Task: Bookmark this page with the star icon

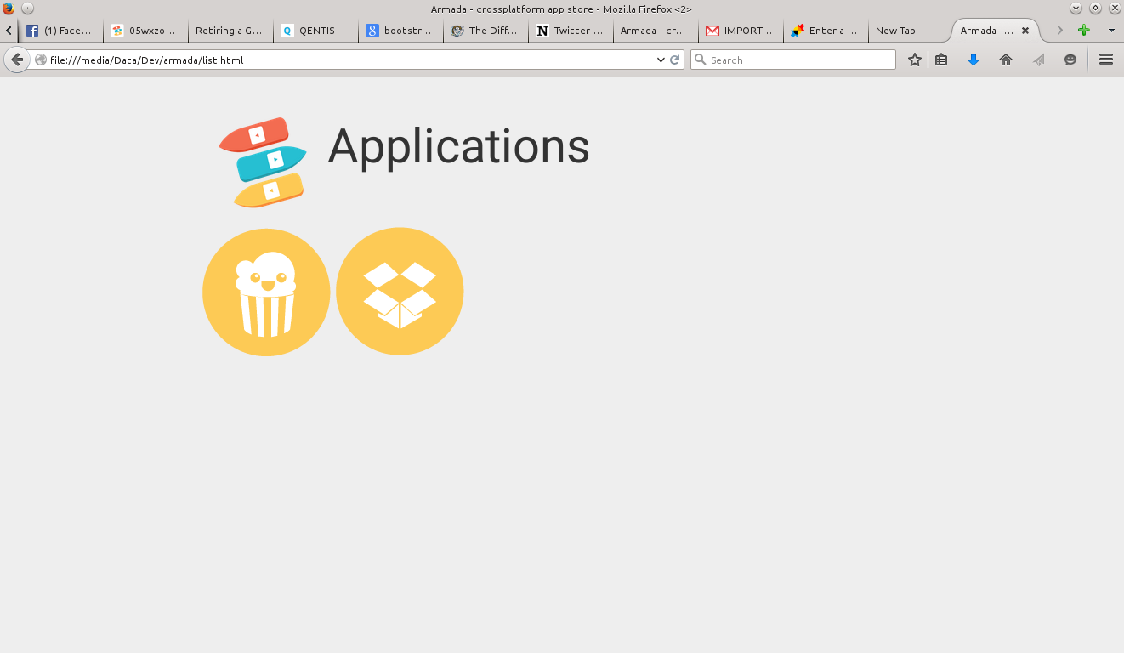Action: click(915, 60)
